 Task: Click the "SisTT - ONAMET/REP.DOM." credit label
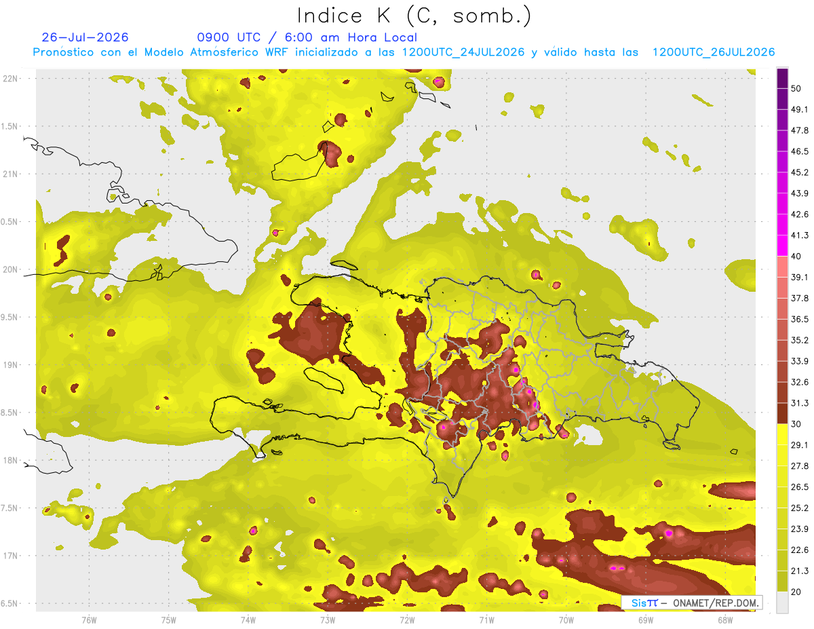click(693, 603)
